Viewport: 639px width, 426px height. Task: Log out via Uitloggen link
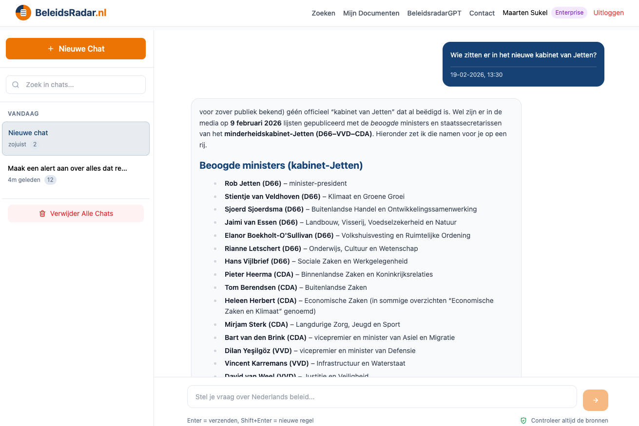click(608, 13)
